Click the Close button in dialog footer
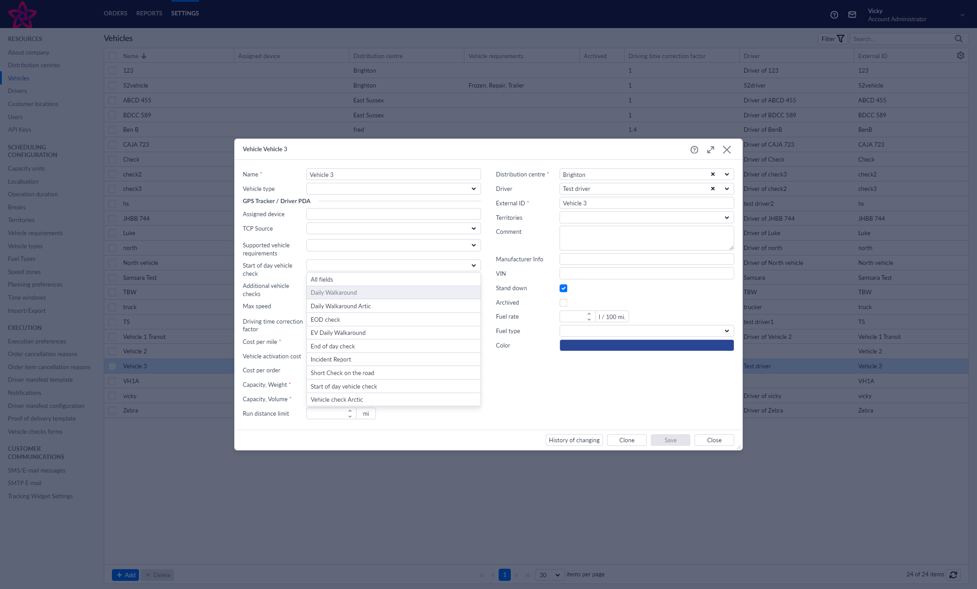 (714, 440)
